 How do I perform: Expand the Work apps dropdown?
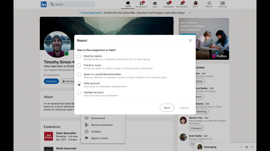point(209,4)
